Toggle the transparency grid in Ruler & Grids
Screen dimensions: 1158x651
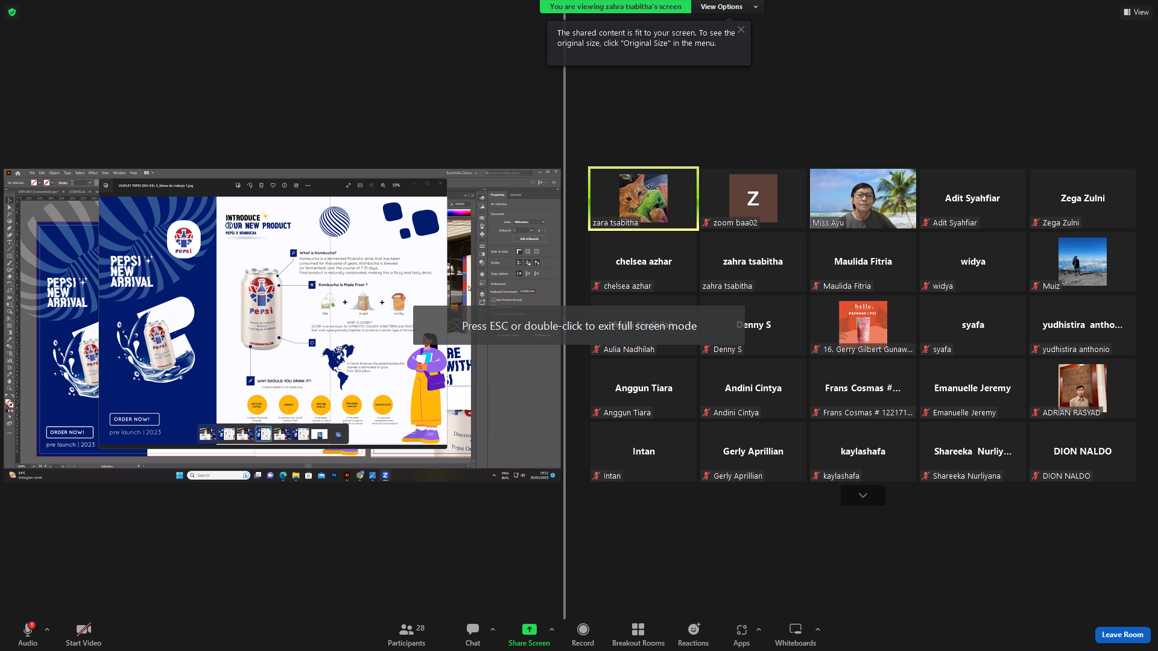pos(537,252)
